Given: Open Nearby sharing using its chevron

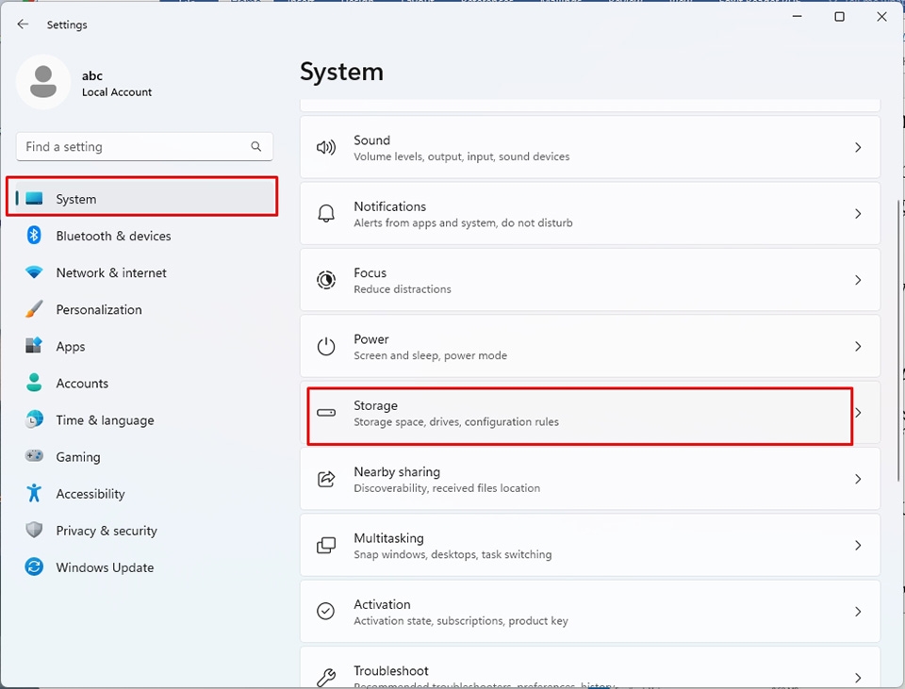Looking at the screenshot, I should click(858, 479).
